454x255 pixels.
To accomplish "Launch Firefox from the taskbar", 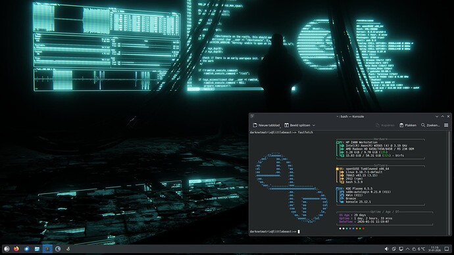I will [16, 248].
